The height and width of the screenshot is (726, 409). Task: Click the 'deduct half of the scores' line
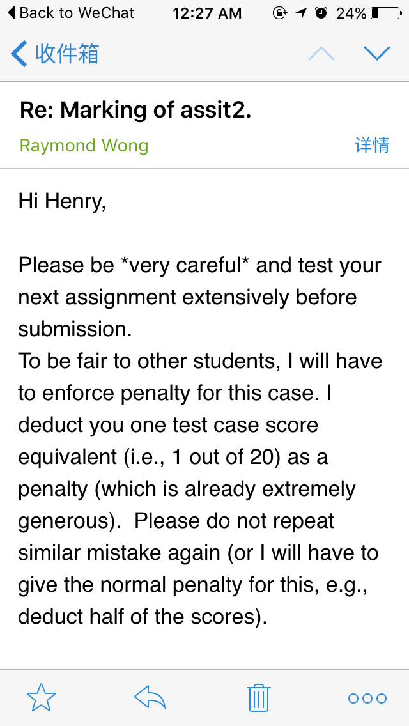click(x=142, y=616)
